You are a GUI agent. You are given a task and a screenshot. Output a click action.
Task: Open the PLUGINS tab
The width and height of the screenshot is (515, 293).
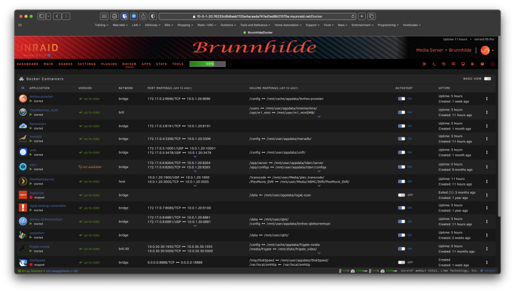click(x=109, y=64)
